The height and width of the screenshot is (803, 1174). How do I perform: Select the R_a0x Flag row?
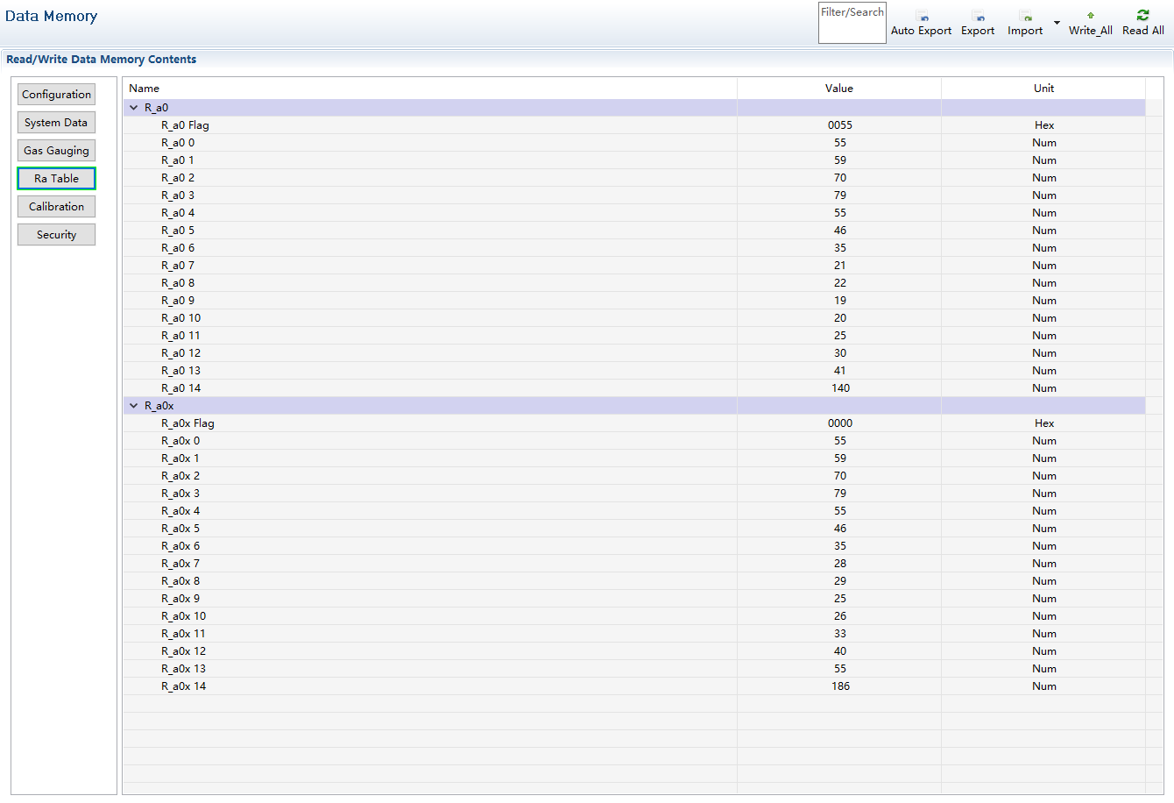[x=634, y=423]
